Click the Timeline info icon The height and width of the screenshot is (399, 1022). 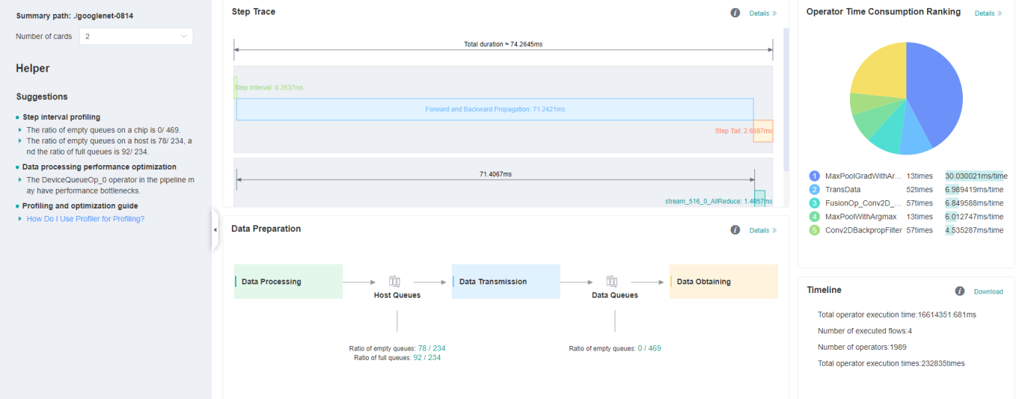click(x=959, y=291)
